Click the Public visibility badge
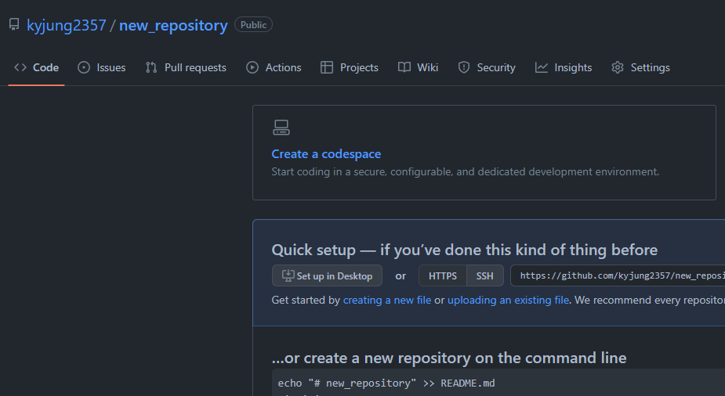The image size is (725, 396). tap(253, 24)
